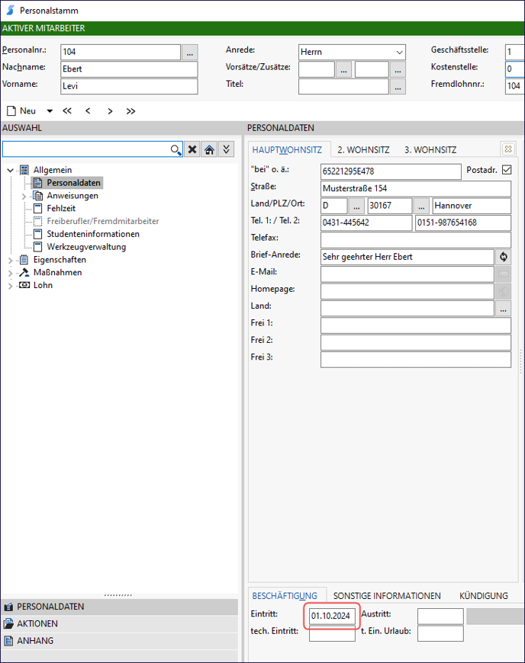Click the E-Mail input field
Screen dimensions: 525x663
pos(407,274)
